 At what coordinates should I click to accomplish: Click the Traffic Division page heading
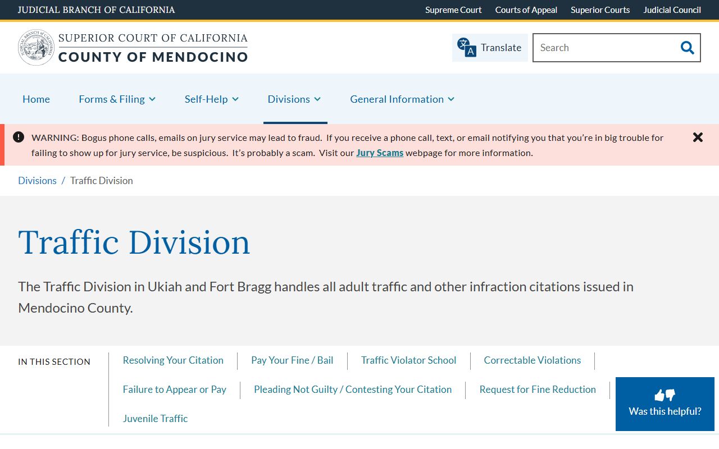click(134, 242)
